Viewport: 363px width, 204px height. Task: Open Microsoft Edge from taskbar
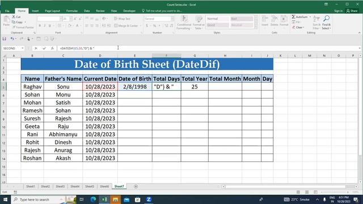pos(93,199)
